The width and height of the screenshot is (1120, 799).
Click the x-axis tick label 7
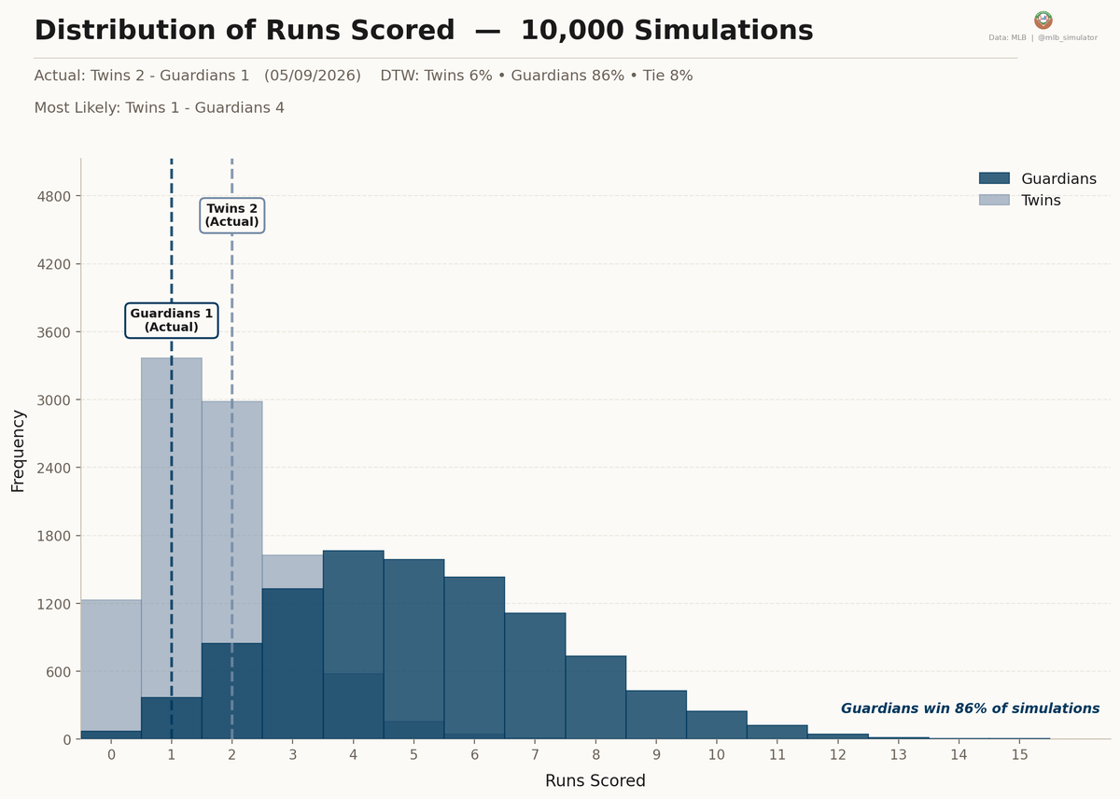click(x=535, y=754)
